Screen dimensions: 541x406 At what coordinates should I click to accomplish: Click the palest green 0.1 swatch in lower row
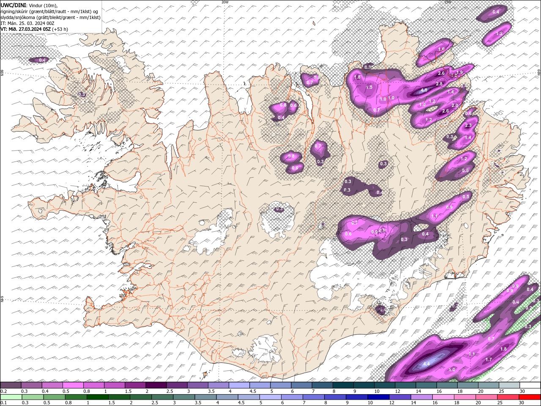(11, 397)
